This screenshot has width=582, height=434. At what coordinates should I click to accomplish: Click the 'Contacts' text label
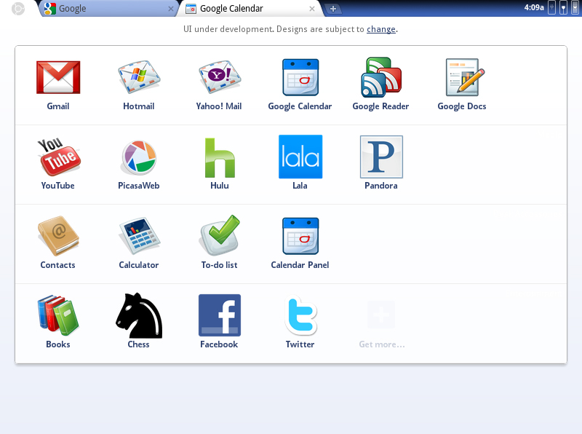(x=57, y=265)
